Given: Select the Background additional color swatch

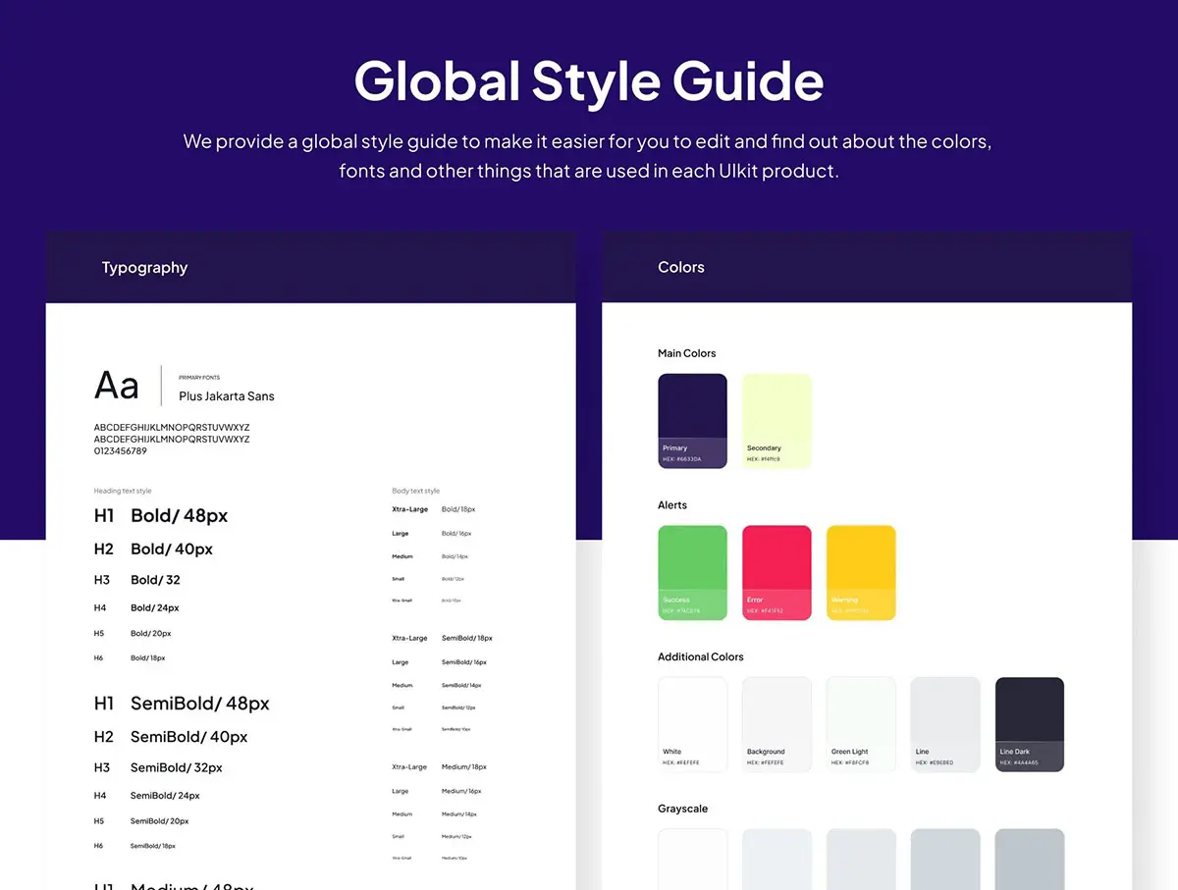Looking at the screenshot, I should point(776,724).
